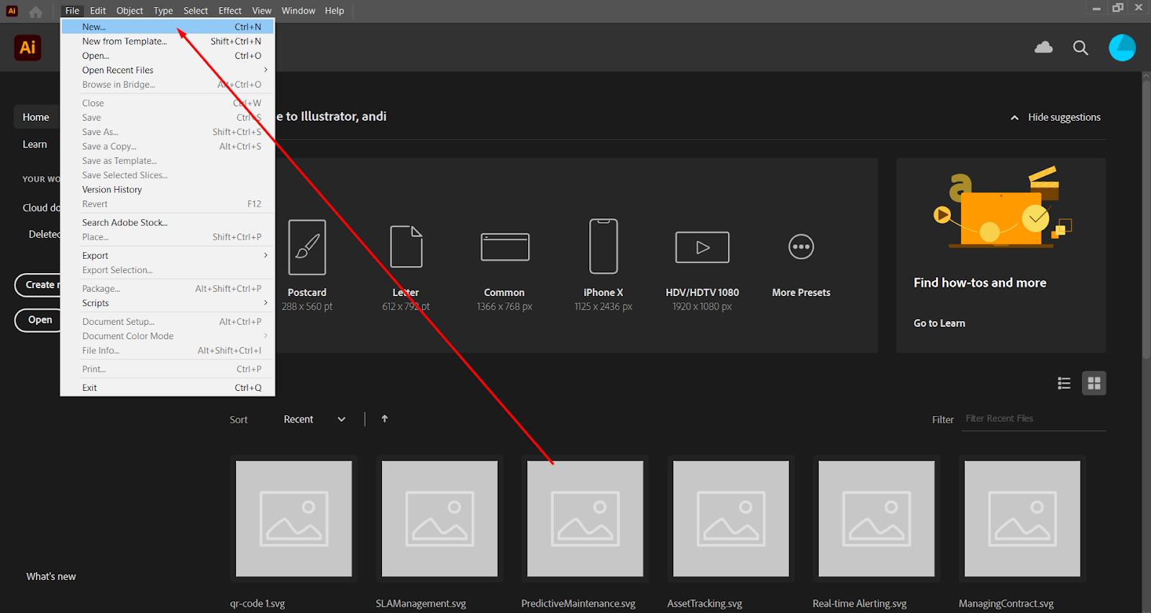This screenshot has width=1151, height=613.
Task: Click the Open button in sidebar
Action: point(40,320)
